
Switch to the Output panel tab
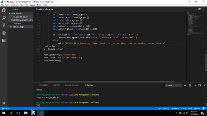56,85
